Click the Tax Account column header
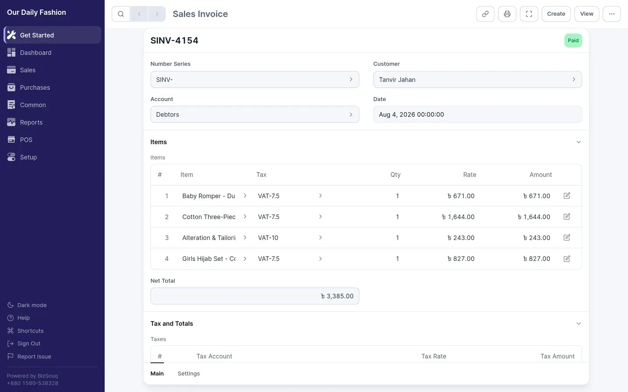The image size is (628, 392). pos(214,356)
